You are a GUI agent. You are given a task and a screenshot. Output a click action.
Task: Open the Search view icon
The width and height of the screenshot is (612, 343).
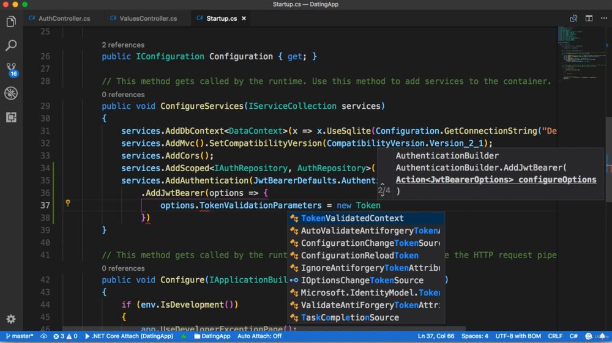(x=11, y=45)
